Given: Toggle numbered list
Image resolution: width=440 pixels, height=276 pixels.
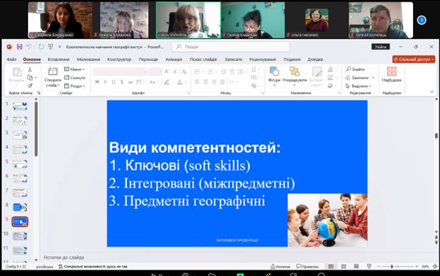Looking at the screenshot, I should click(210, 72).
